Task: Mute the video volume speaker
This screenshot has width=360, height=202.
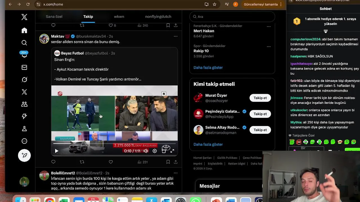Action: pos(146,151)
